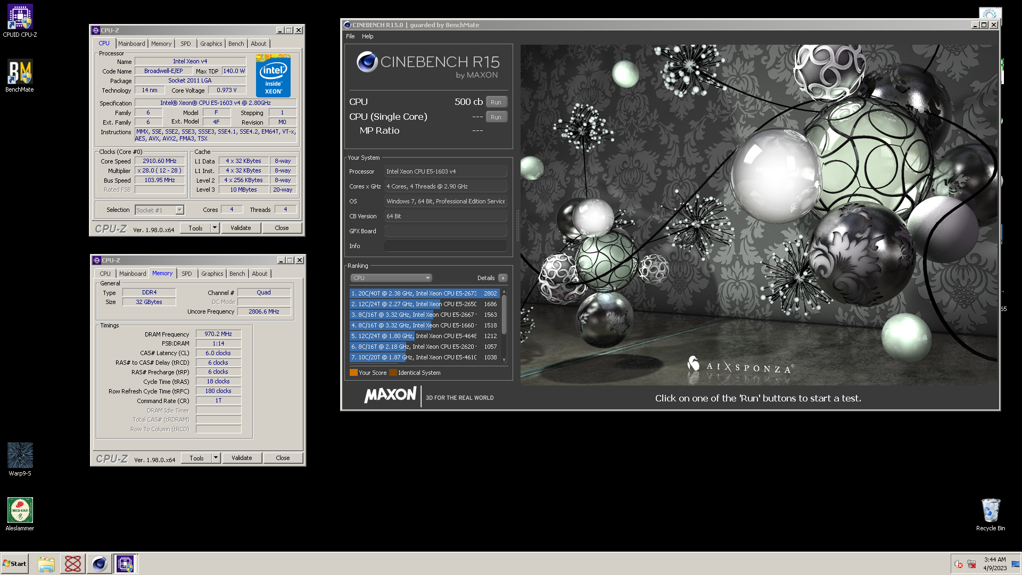Click the brown Identical System swatch
The height and width of the screenshot is (575, 1022).
click(x=393, y=373)
